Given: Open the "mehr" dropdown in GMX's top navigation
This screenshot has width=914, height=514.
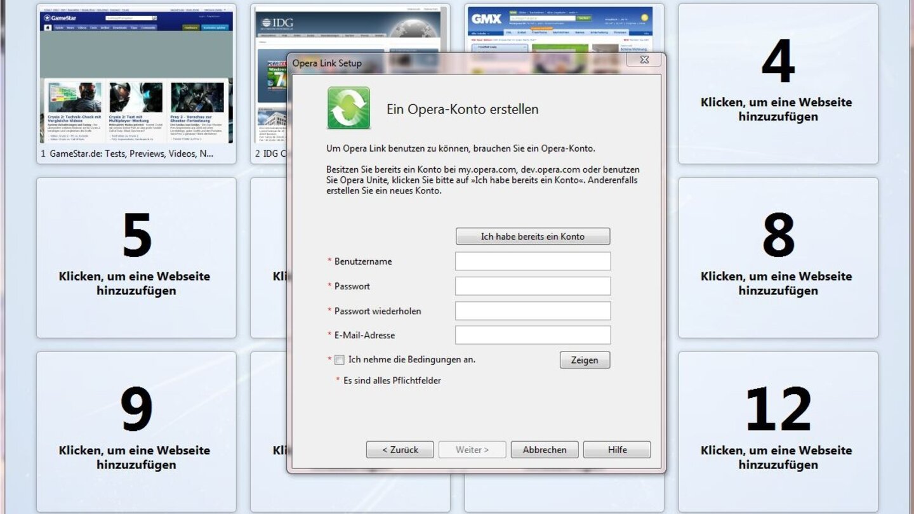Looking at the screenshot, I should coord(573,12).
